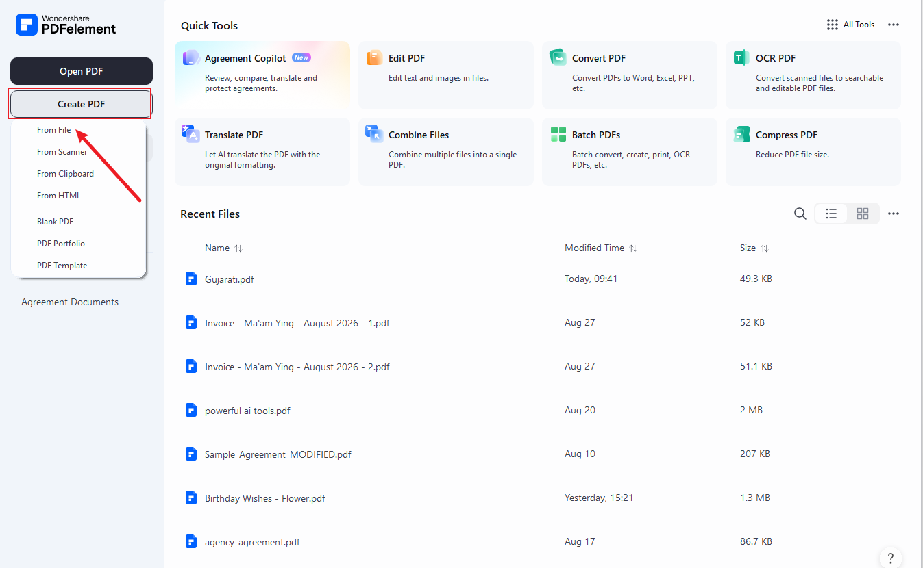Image resolution: width=923 pixels, height=568 pixels.
Task: Open Agreement Documents in sidebar
Action: pos(70,302)
